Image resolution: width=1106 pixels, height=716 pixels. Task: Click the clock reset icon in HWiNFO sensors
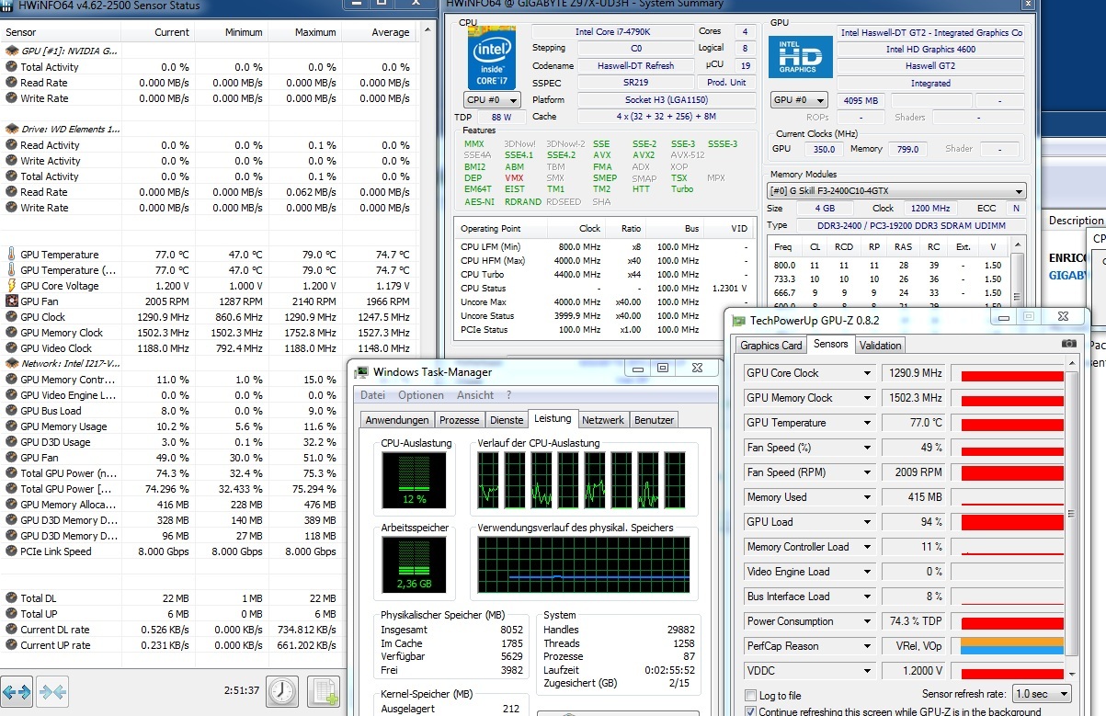tap(283, 691)
